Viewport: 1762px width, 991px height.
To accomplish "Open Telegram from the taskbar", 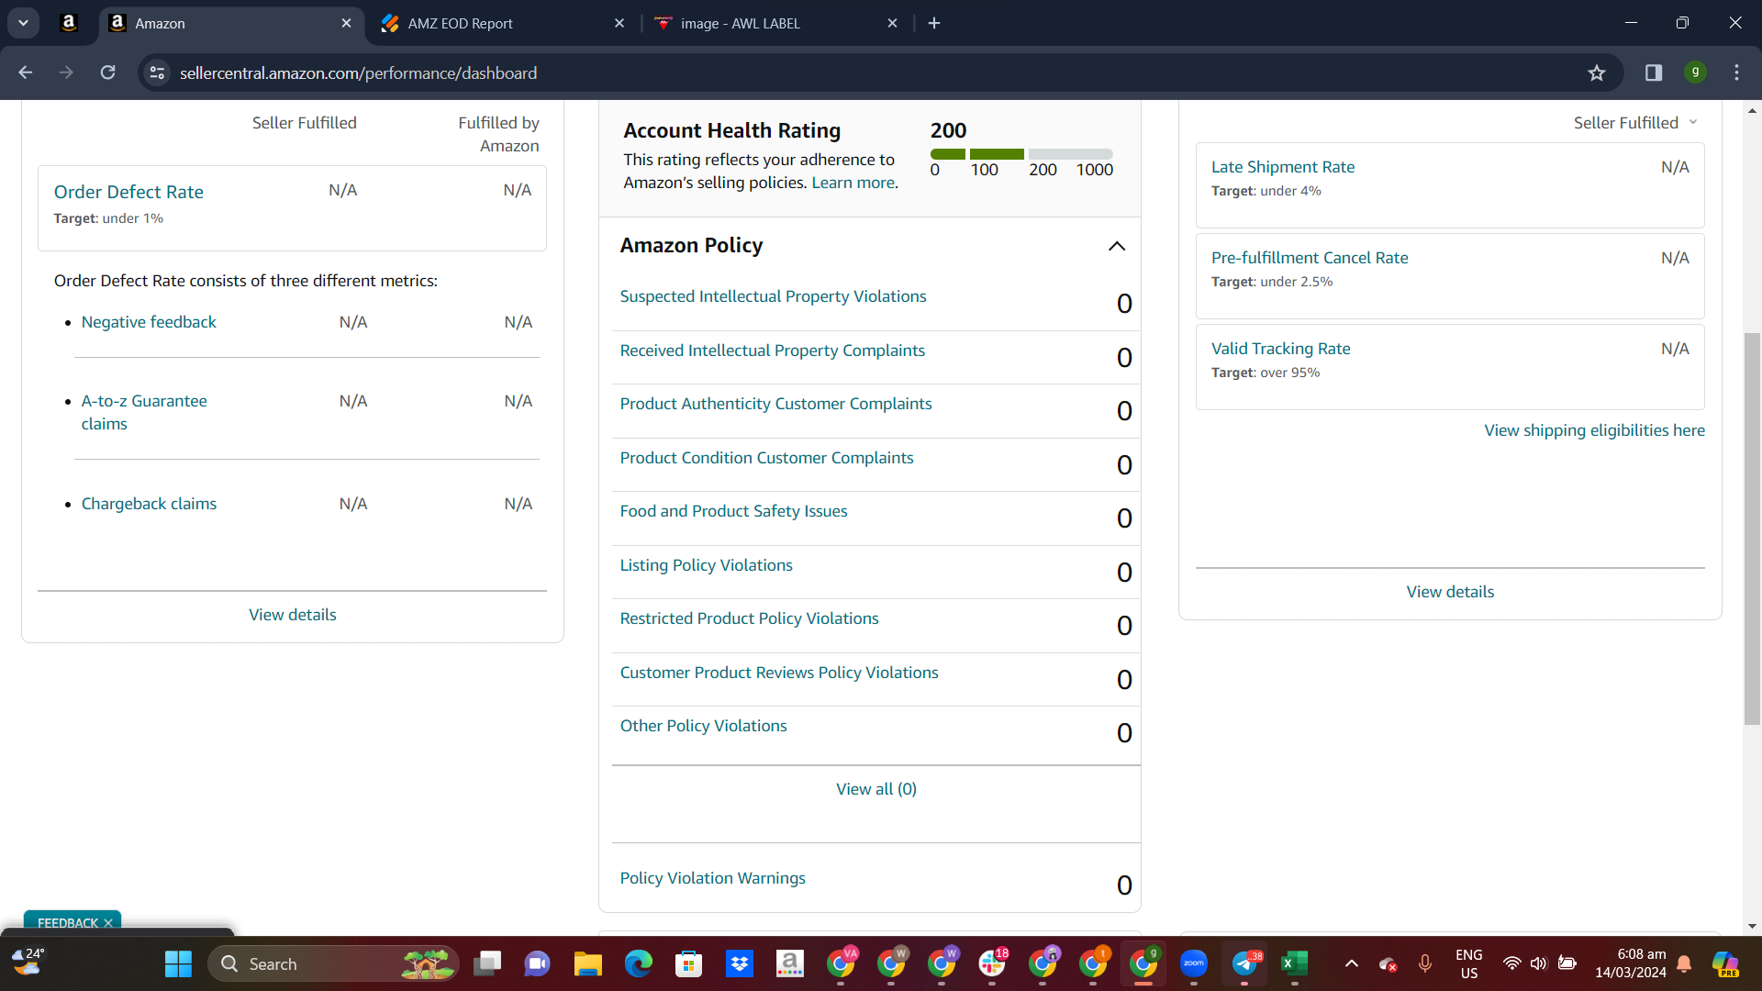I will tap(1245, 963).
